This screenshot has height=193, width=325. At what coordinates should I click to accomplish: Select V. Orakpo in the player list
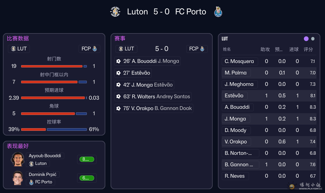tap(236, 142)
